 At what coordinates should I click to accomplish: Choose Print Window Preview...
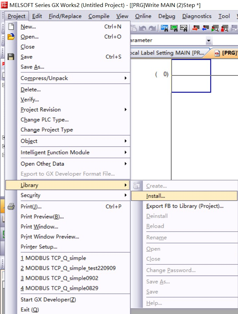tap(68, 236)
